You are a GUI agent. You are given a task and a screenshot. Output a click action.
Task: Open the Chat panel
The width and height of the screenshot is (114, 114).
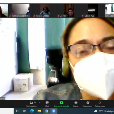tap(47, 104)
